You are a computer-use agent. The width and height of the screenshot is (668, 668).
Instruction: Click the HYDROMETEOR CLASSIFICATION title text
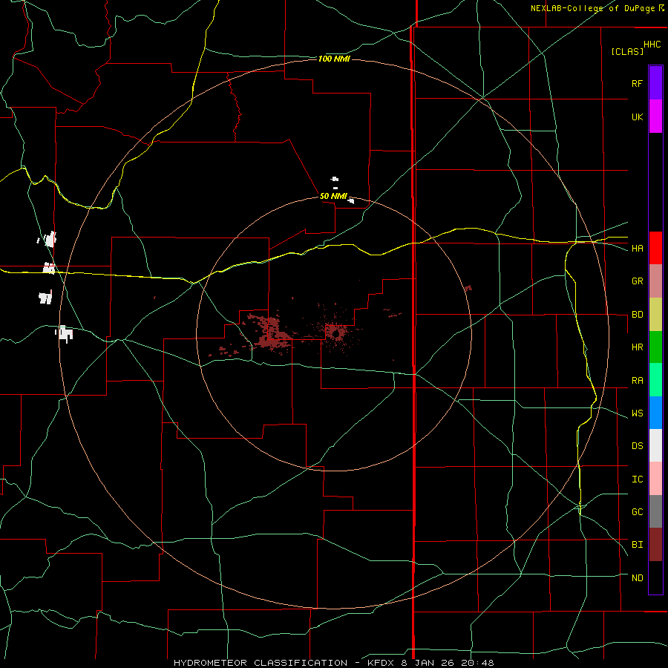pos(261,663)
